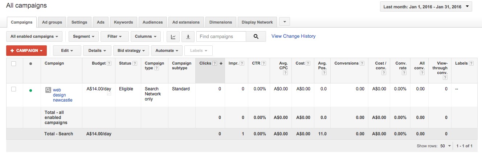The image size is (482, 160).
Task: Open the Filter dropdown
Action: point(115,37)
